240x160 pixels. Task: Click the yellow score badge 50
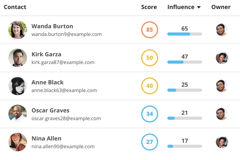click(150, 58)
